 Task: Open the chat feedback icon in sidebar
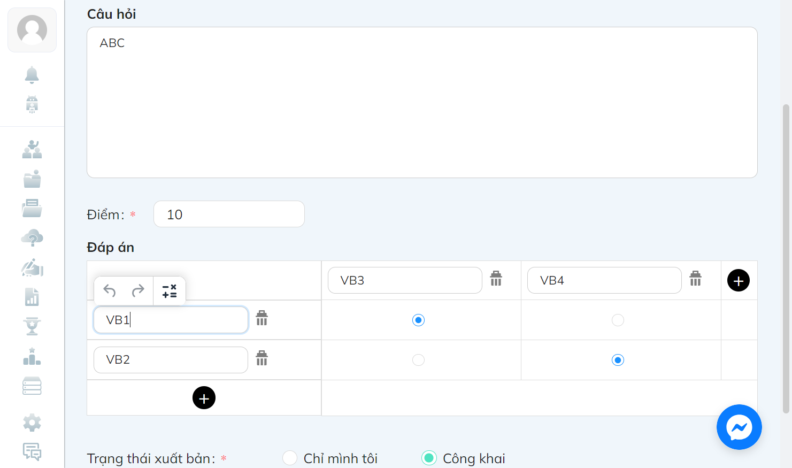pyautogui.click(x=32, y=451)
